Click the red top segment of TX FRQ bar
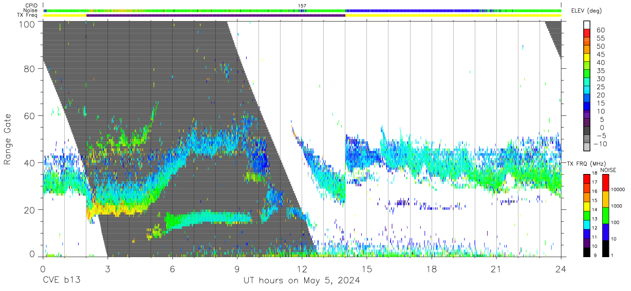The height and width of the screenshot is (291, 631). click(x=587, y=178)
